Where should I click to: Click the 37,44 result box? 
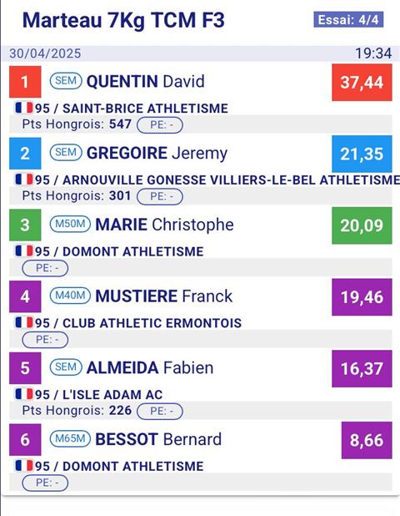click(362, 83)
